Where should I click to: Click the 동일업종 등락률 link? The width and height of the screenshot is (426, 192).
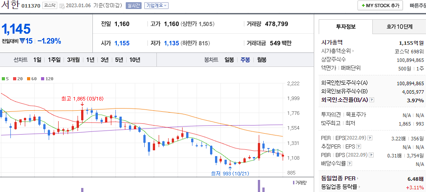pos(339,187)
